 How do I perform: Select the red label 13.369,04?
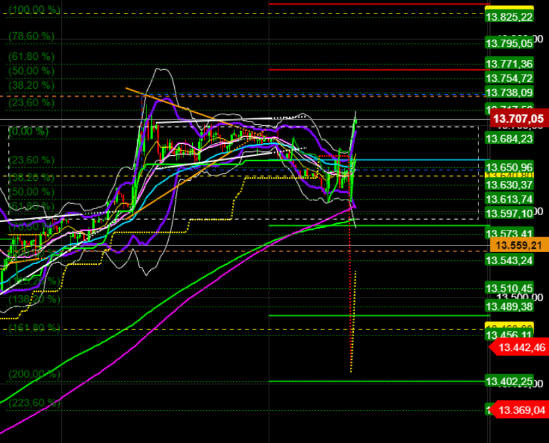click(521, 408)
